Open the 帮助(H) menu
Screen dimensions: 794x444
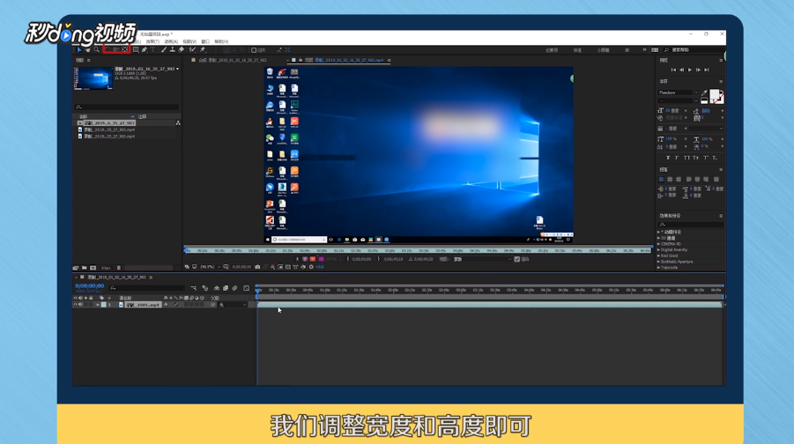click(x=221, y=41)
